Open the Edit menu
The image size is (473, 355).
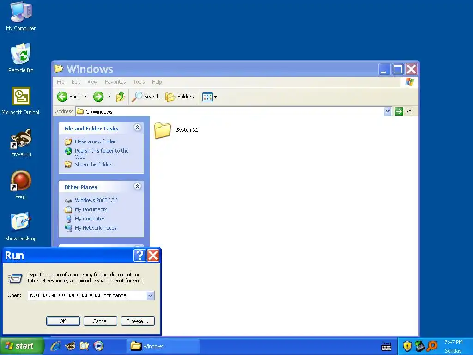tap(76, 82)
